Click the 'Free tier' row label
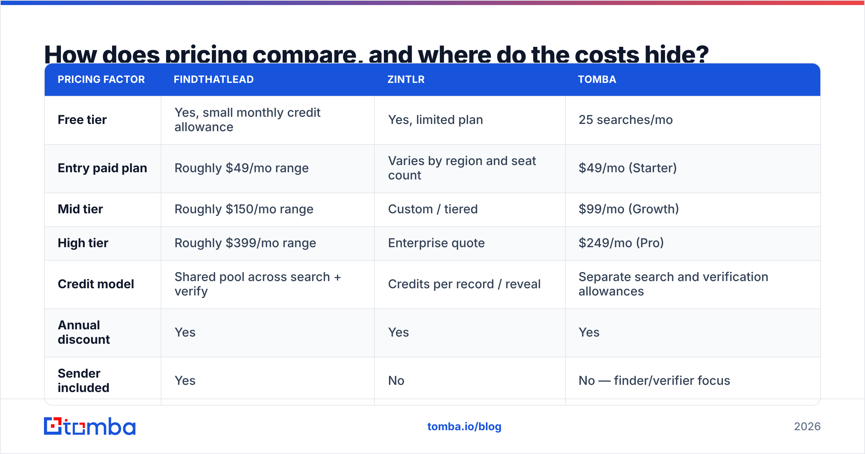The width and height of the screenshot is (865, 454). coord(82,120)
